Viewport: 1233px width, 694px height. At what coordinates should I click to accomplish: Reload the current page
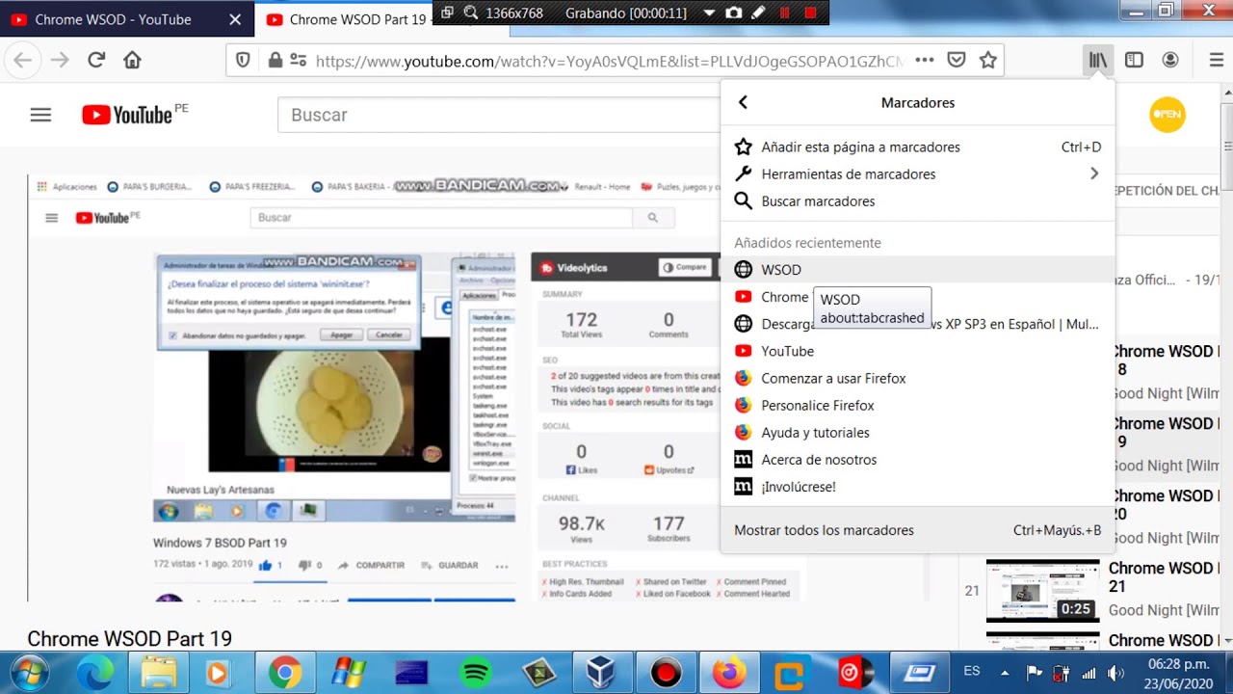[x=96, y=60]
